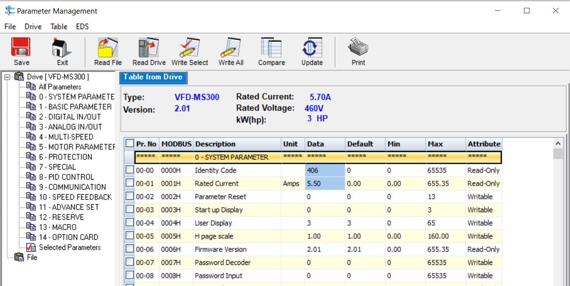Image resolution: width=570 pixels, height=286 pixels.
Task: Toggle the select-all checkbox in table header
Action: tap(130, 143)
